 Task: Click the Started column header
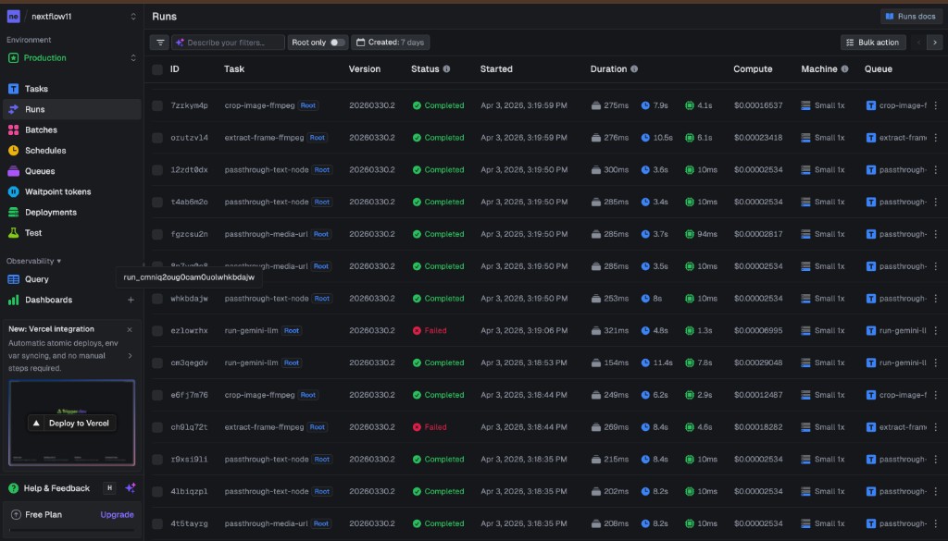496,68
